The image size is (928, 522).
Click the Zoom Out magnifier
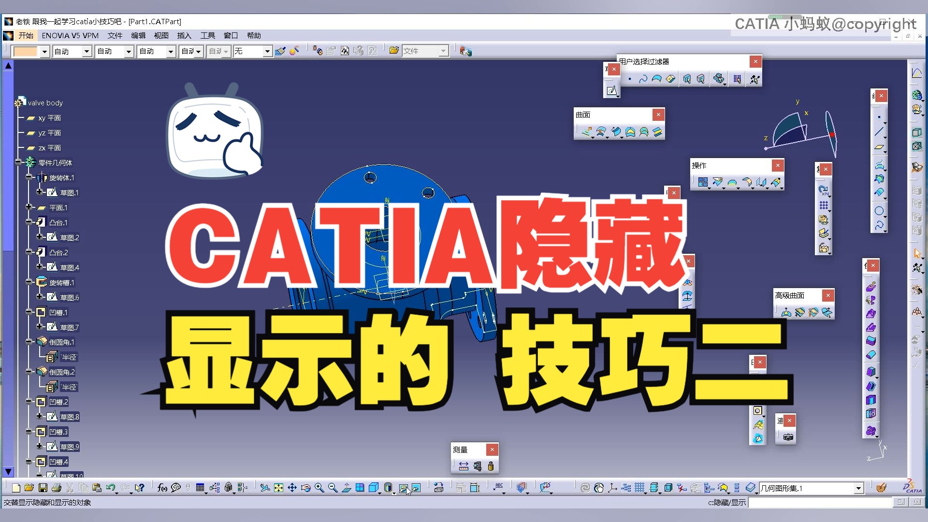[333, 488]
